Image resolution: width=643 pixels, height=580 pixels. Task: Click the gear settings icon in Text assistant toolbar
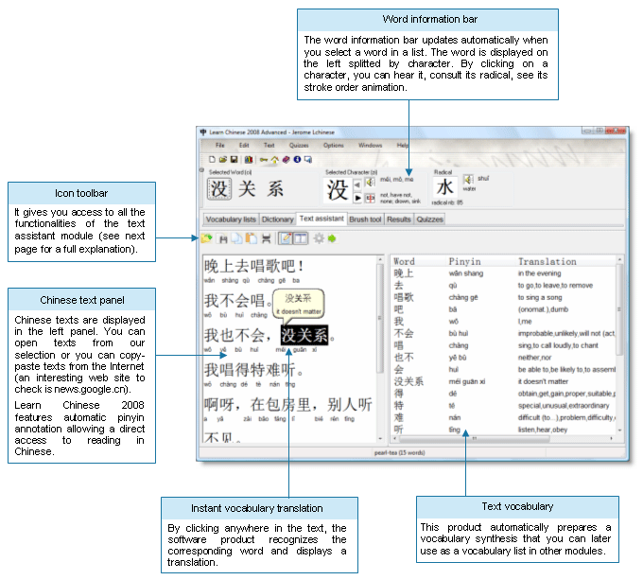(319, 238)
